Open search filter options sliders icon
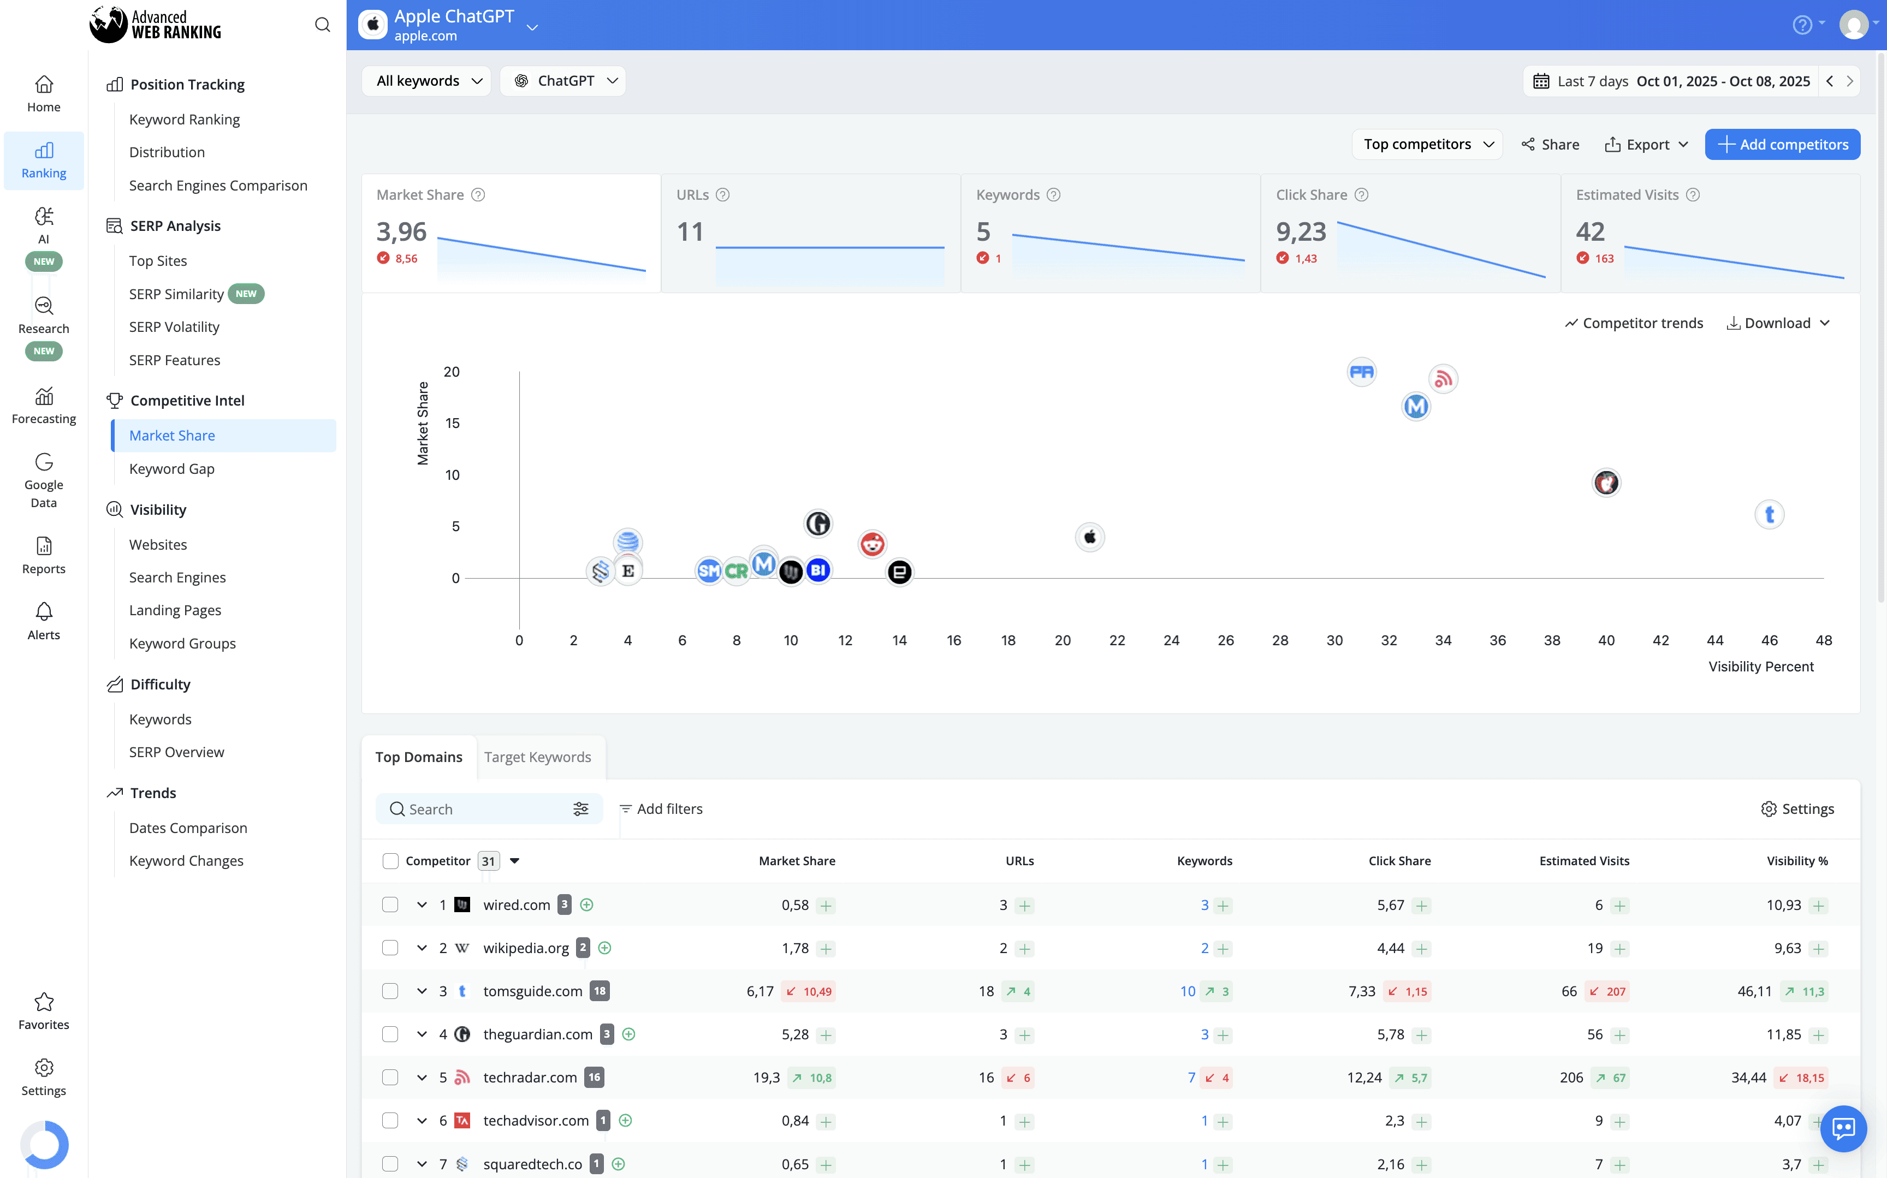This screenshot has width=1887, height=1178. (x=580, y=808)
